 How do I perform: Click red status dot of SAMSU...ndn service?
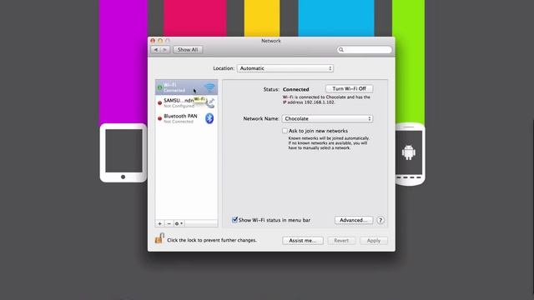click(159, 102)
